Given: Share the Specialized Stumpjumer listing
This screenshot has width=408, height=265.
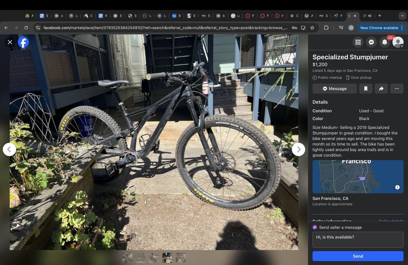Looking at the screenshot, I should click(x=381, y=89).
